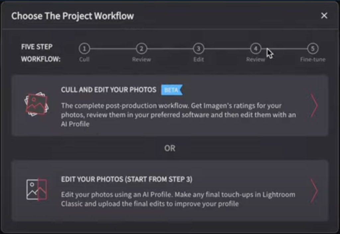Click the complete post-production workflow description
Viewport: 340px width, 234px height.
pyautogui.click(x=178, y=115)
